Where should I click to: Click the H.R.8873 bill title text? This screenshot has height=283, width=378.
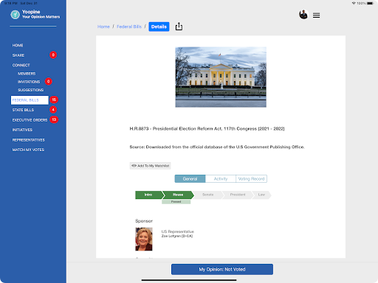point(207,129)
